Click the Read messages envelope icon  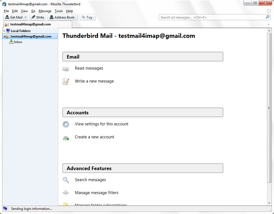coord(66,69)
